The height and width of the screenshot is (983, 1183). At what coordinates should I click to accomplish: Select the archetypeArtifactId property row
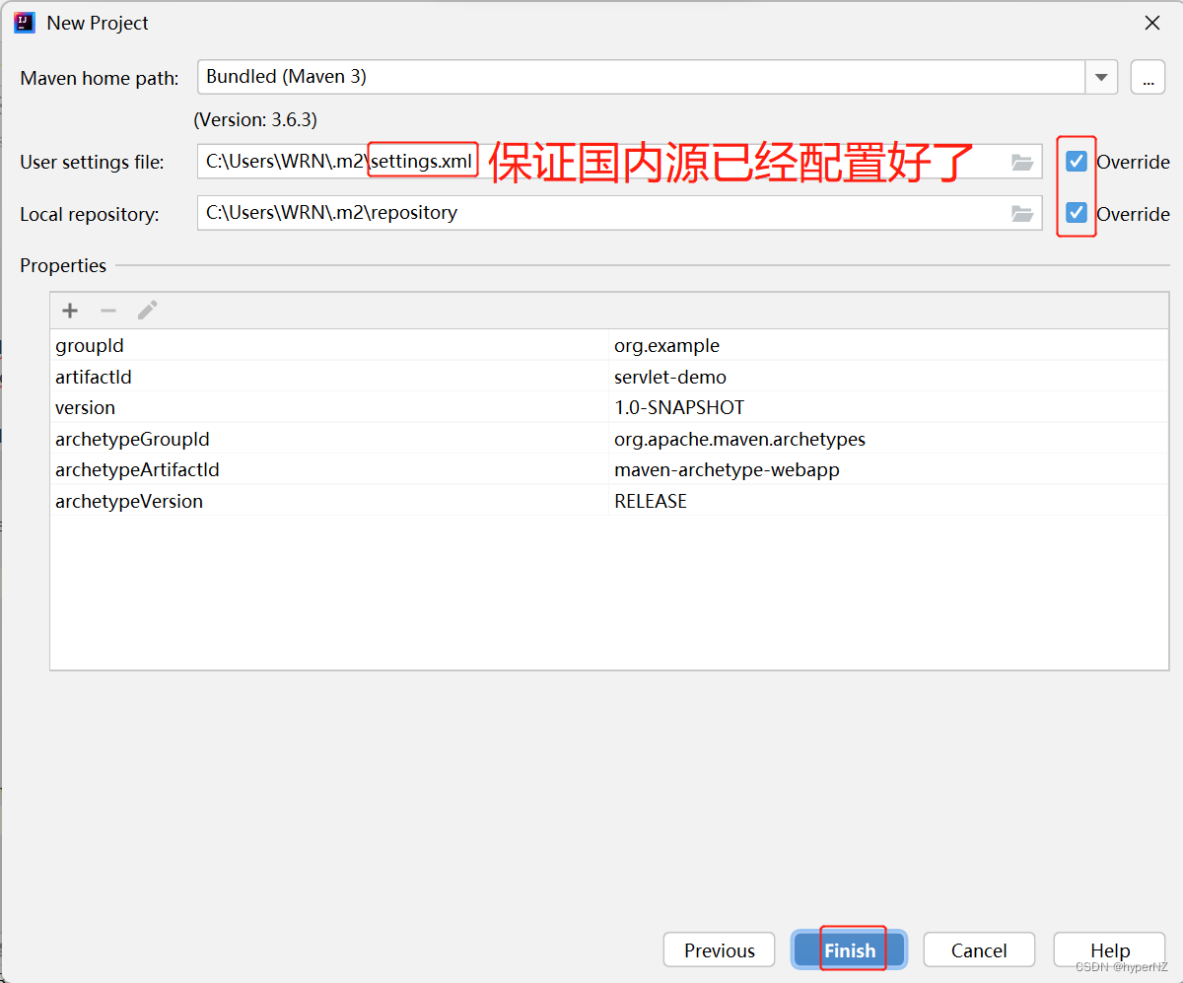tap(609, 469)
